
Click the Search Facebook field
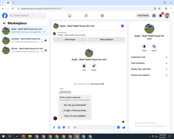28,16
